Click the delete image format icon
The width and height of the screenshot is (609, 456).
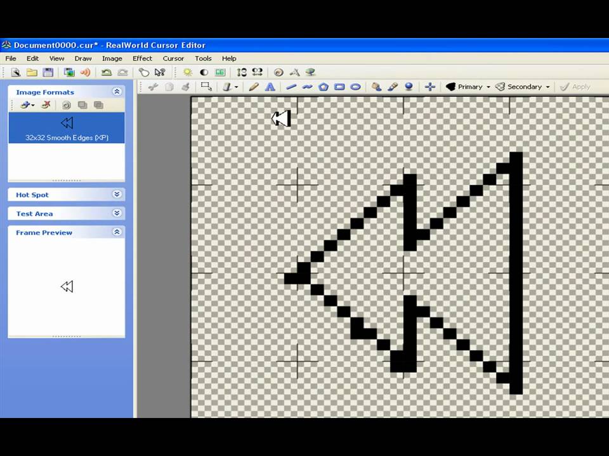pyautogui.click(x=46, y=104)
